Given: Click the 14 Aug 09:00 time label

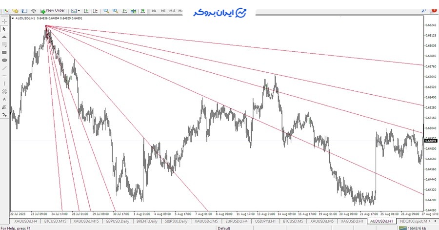Looking at the screenshot, I should (286, 214).
